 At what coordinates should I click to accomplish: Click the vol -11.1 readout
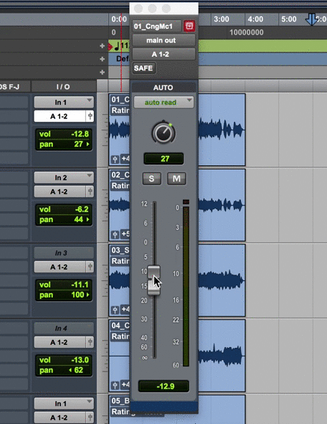[x=64, y=285]
